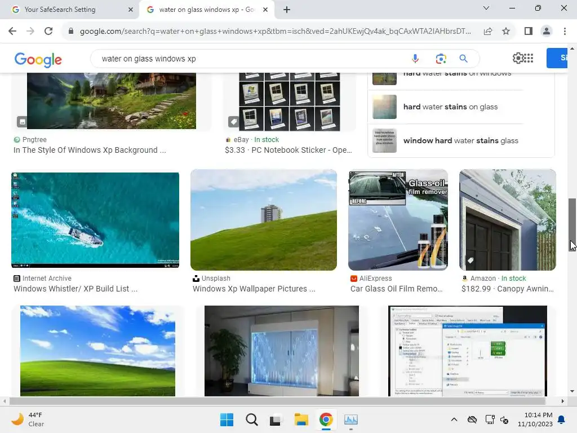Open the PC Notebook Sticker eBay listing
The image size is (577, 433).
pyautogui.click(x=288, y=150)
